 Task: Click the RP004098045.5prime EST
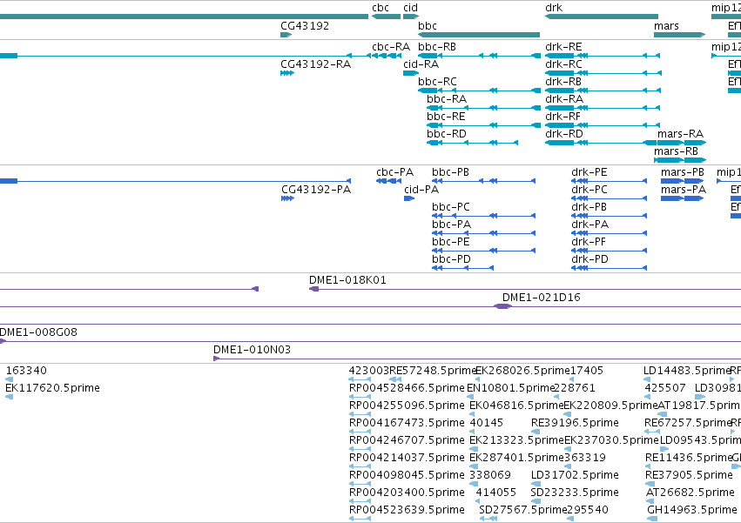click(360, 484)
